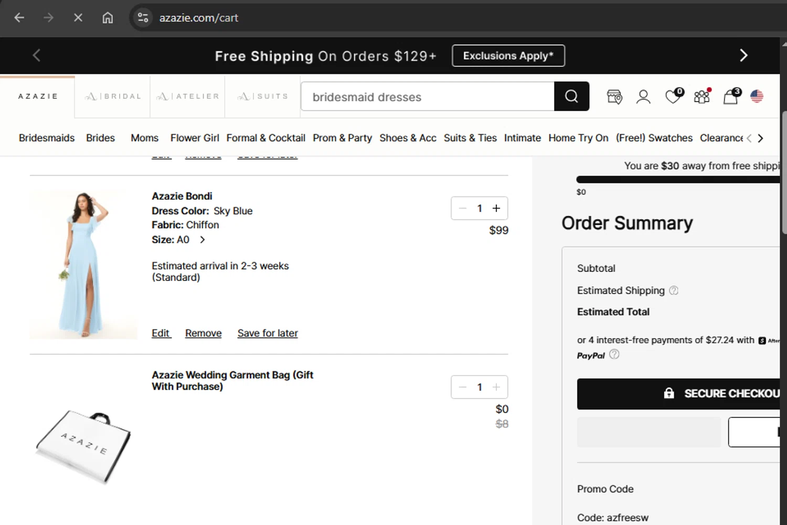This screenshot has height=525, width=787.
Task: Open the account profile icon
Action: coord(643,97)
